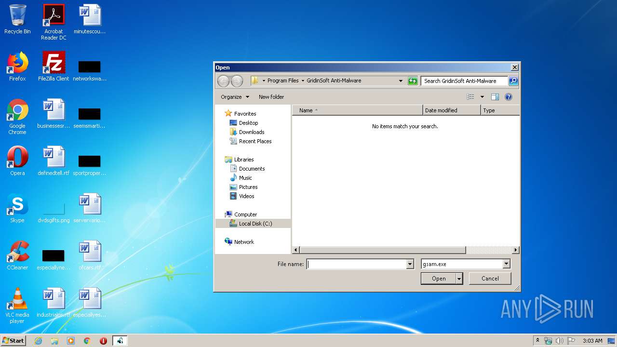
Task: Click the Open button
Action: 439,279
